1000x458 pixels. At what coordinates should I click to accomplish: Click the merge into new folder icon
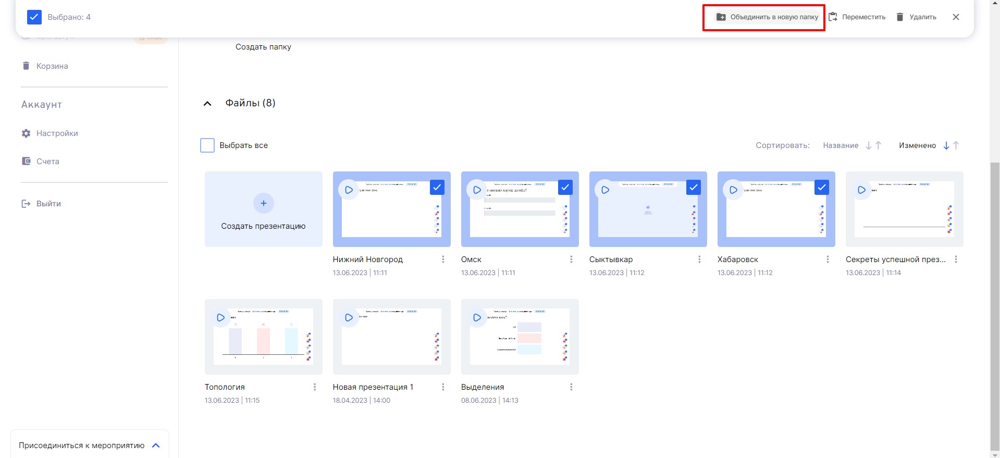click(721, 17)
